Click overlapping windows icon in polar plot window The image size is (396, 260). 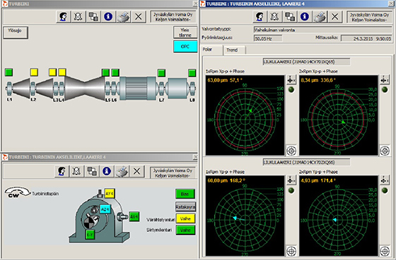coord(290,17)
